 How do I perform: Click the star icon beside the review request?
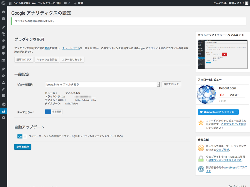tap(201, 122)
